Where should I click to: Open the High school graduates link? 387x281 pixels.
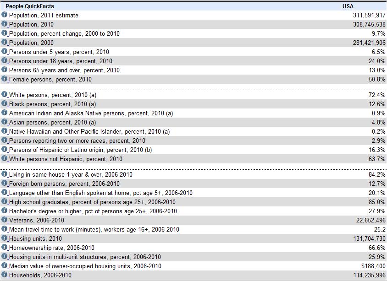92,202
